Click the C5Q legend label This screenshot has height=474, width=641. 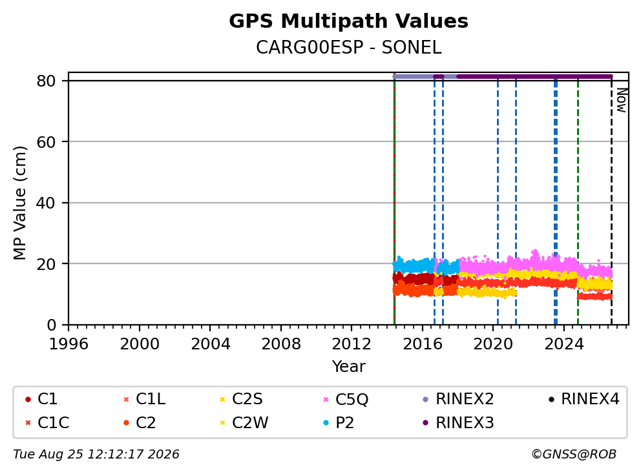pyautogui.click(x=352, y=399)
